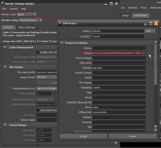Click the Adobe(R) Illustrator(R) field

119,102
